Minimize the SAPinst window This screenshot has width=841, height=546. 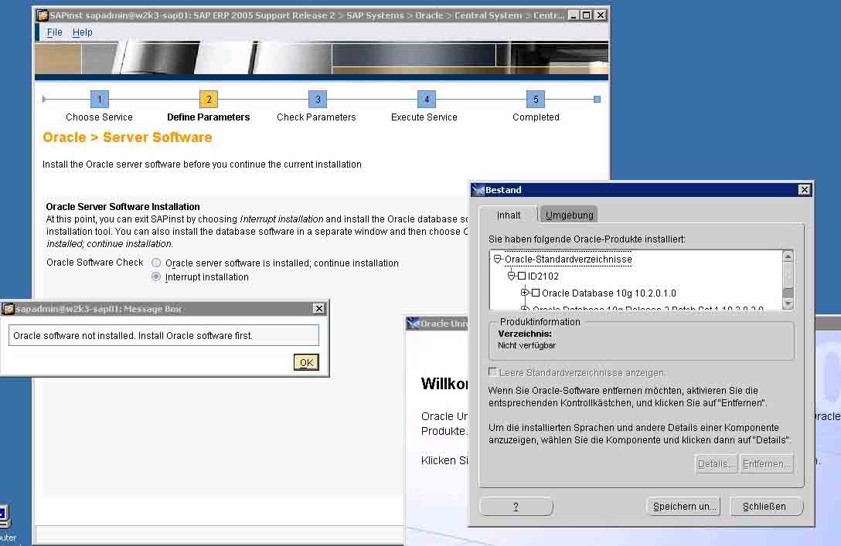pyautogui.click(x=573, y=15)
